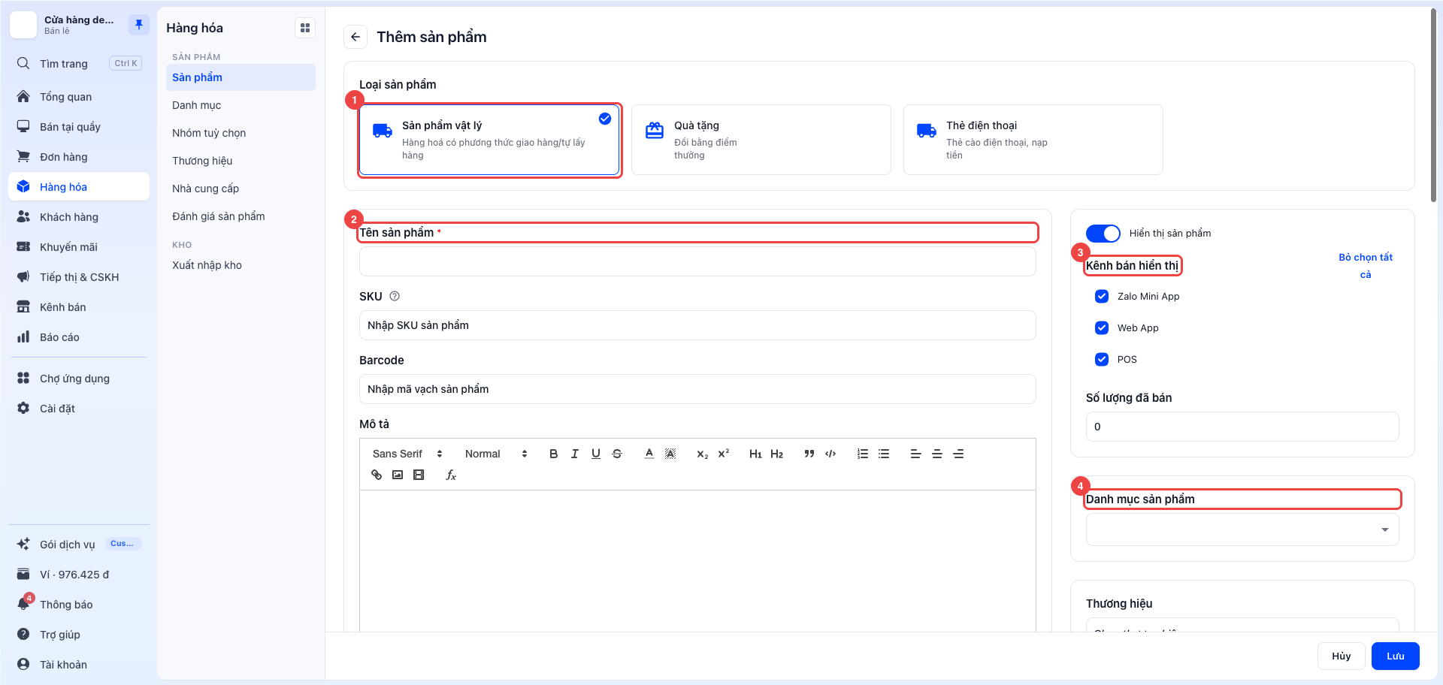The image size is (1443, 685).
Task: Uncheck the POS channel
Action: click(x=1102, y=359)
